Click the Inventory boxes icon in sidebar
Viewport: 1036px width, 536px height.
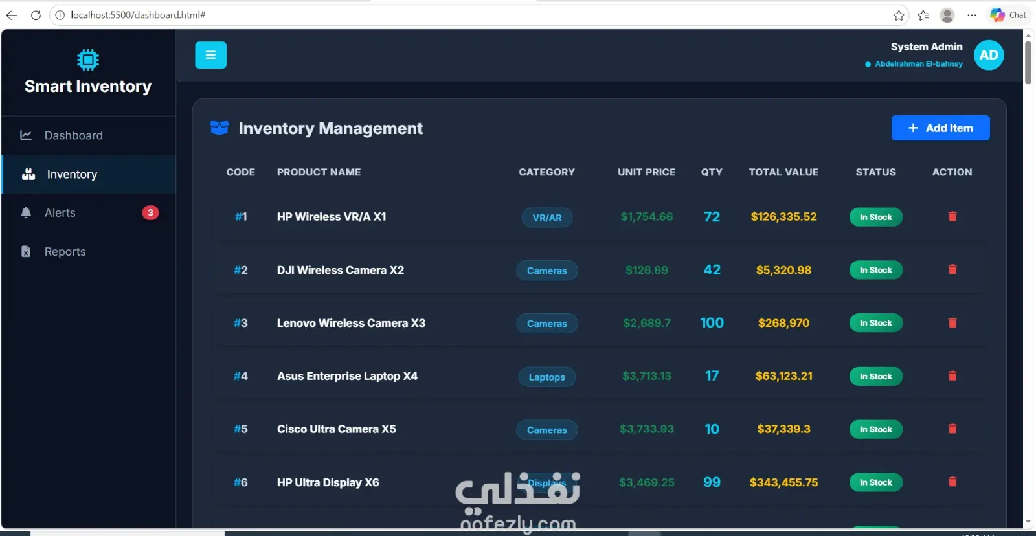pyautogui.click(x=28, y=174)
